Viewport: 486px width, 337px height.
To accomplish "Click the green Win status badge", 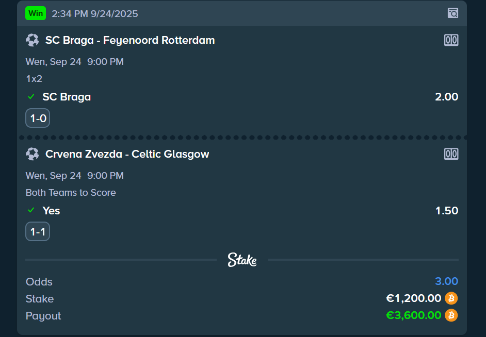I will (x=36, y=13).
